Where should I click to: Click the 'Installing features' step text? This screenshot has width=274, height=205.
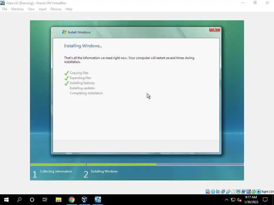(82, 83)
